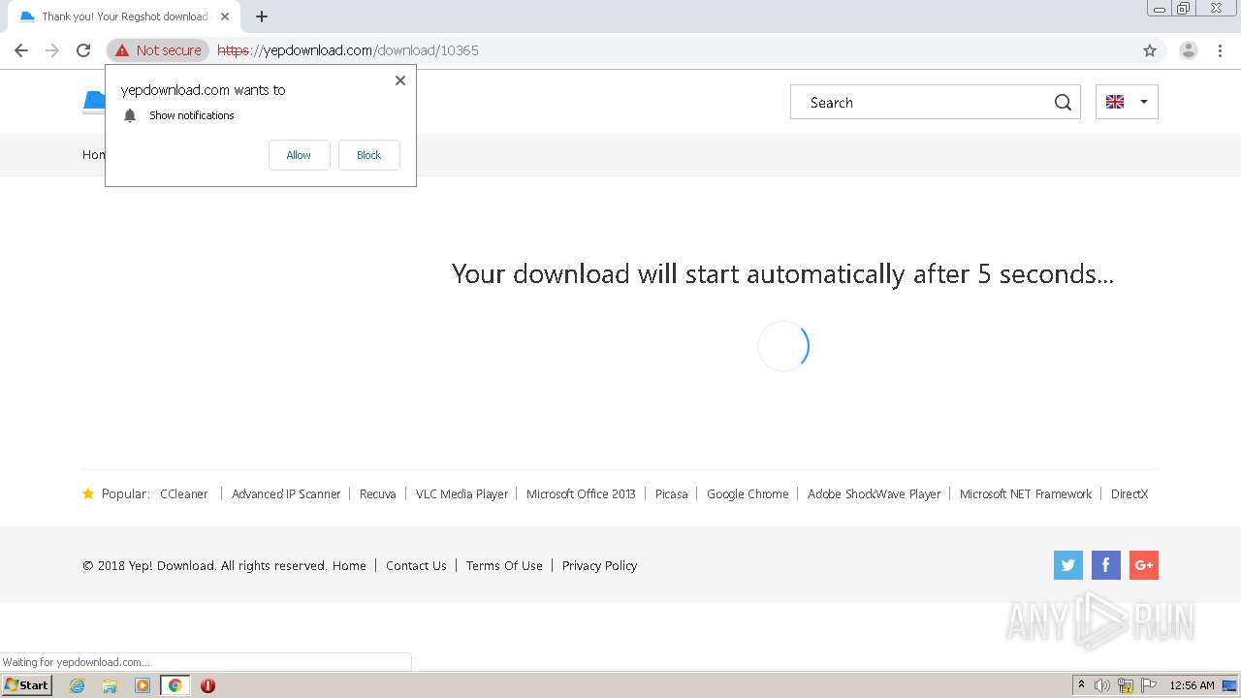The image size is (1241, 698).
Task: Expand the language flag dropdown
Action: [x=1127, y=102]
